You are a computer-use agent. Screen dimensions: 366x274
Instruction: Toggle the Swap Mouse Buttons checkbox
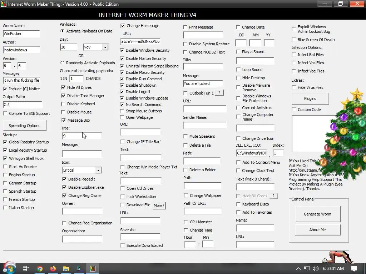[122, 111]
